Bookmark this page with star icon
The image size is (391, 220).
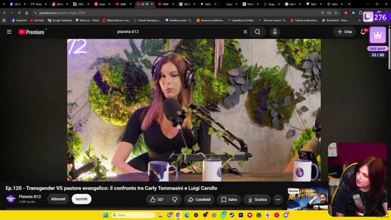click(x=336, y=13)
